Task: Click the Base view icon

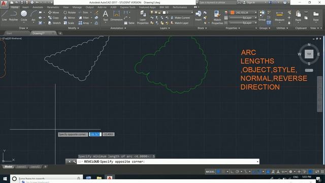Action: (316, 16)
